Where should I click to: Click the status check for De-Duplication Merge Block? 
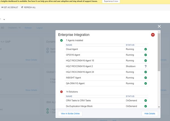coord(146,106)
